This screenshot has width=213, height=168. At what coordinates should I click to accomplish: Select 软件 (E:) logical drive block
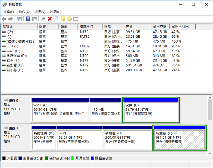click(151, 110)
